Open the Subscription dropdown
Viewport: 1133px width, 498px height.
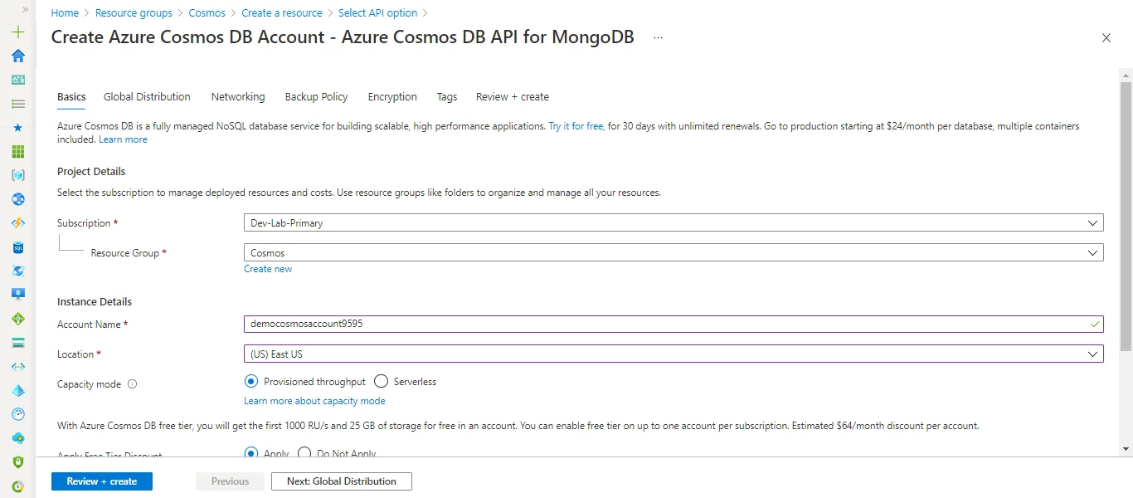coord(672,222)
